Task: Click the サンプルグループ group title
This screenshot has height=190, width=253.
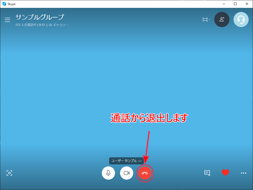Action: (x=40, y=17)
